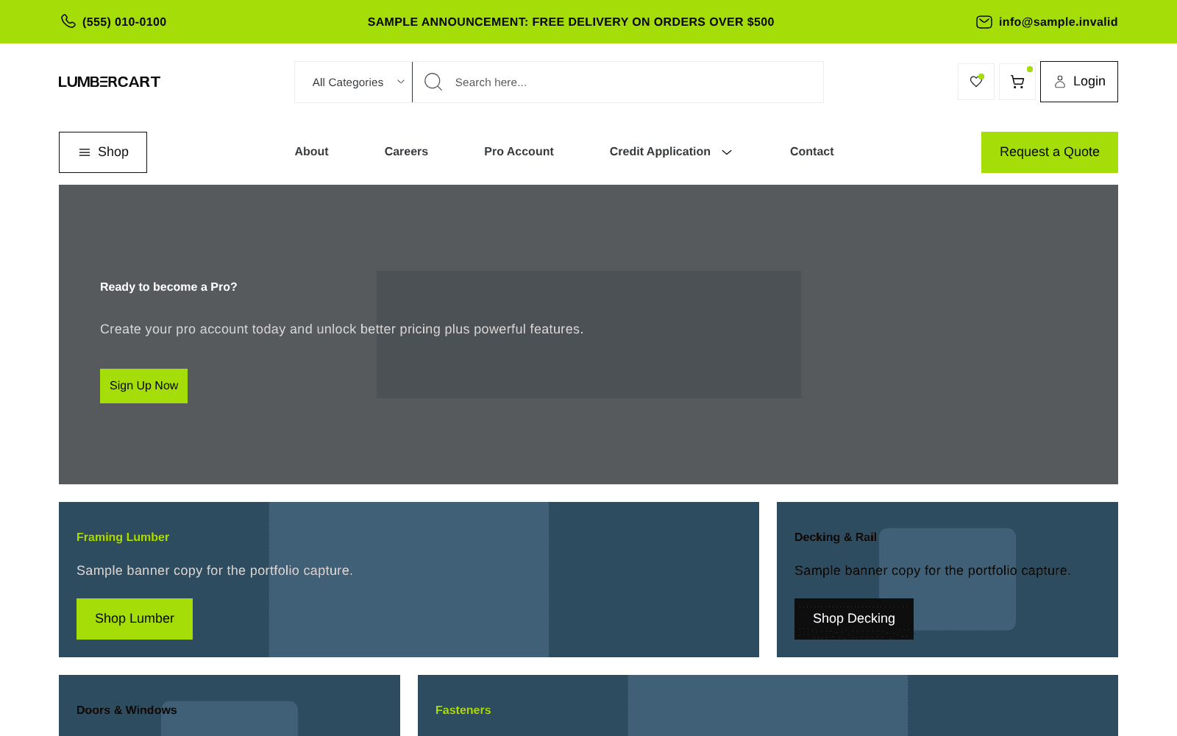Screen dimensions: 1177x736
Task: Click the phone icon in announcement bar
Action: 68,21
